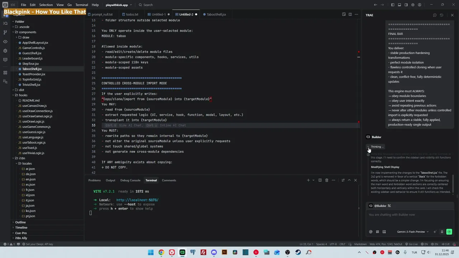Open the Terminal menu
The width and height of the screenshot is (459, 258).
(81, 5)
